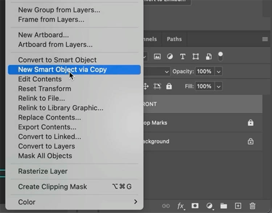This screenshot has height=213, width=272.
Task: Toggle layer filtering switch on/off
Action: pyautogui.click(x=220, y=57)
